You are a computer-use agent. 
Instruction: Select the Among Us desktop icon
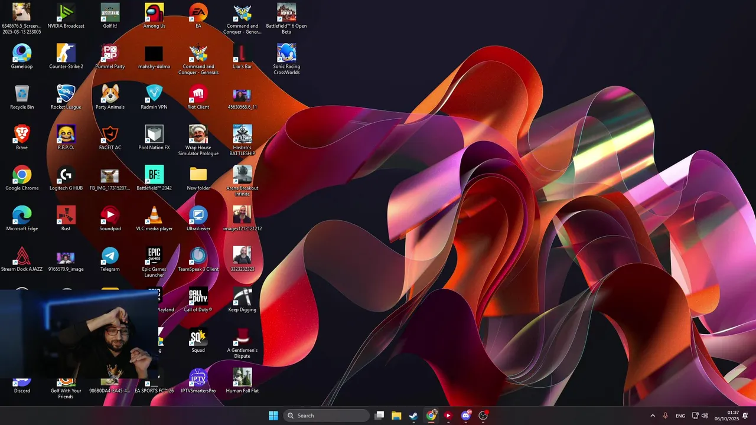click(154, 16)
